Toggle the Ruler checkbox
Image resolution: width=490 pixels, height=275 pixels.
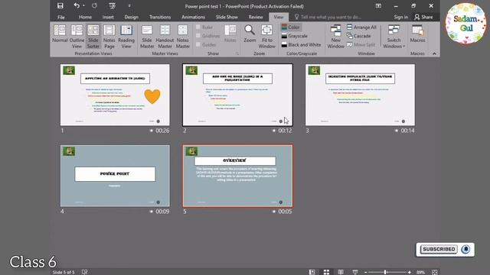pos(198,27)
